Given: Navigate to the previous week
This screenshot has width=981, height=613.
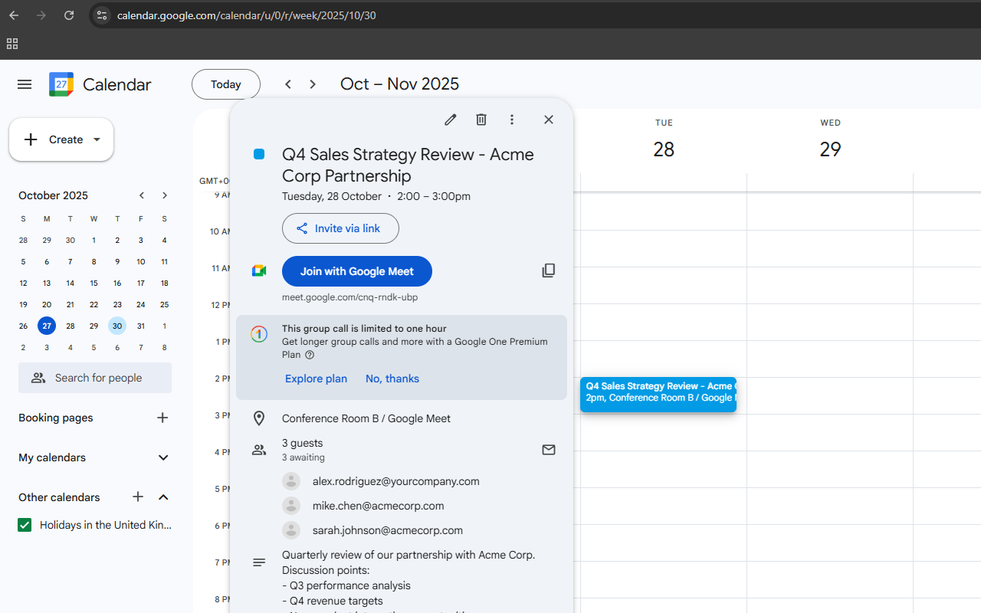Looking at the screenshot, I should tap(287, 84).
